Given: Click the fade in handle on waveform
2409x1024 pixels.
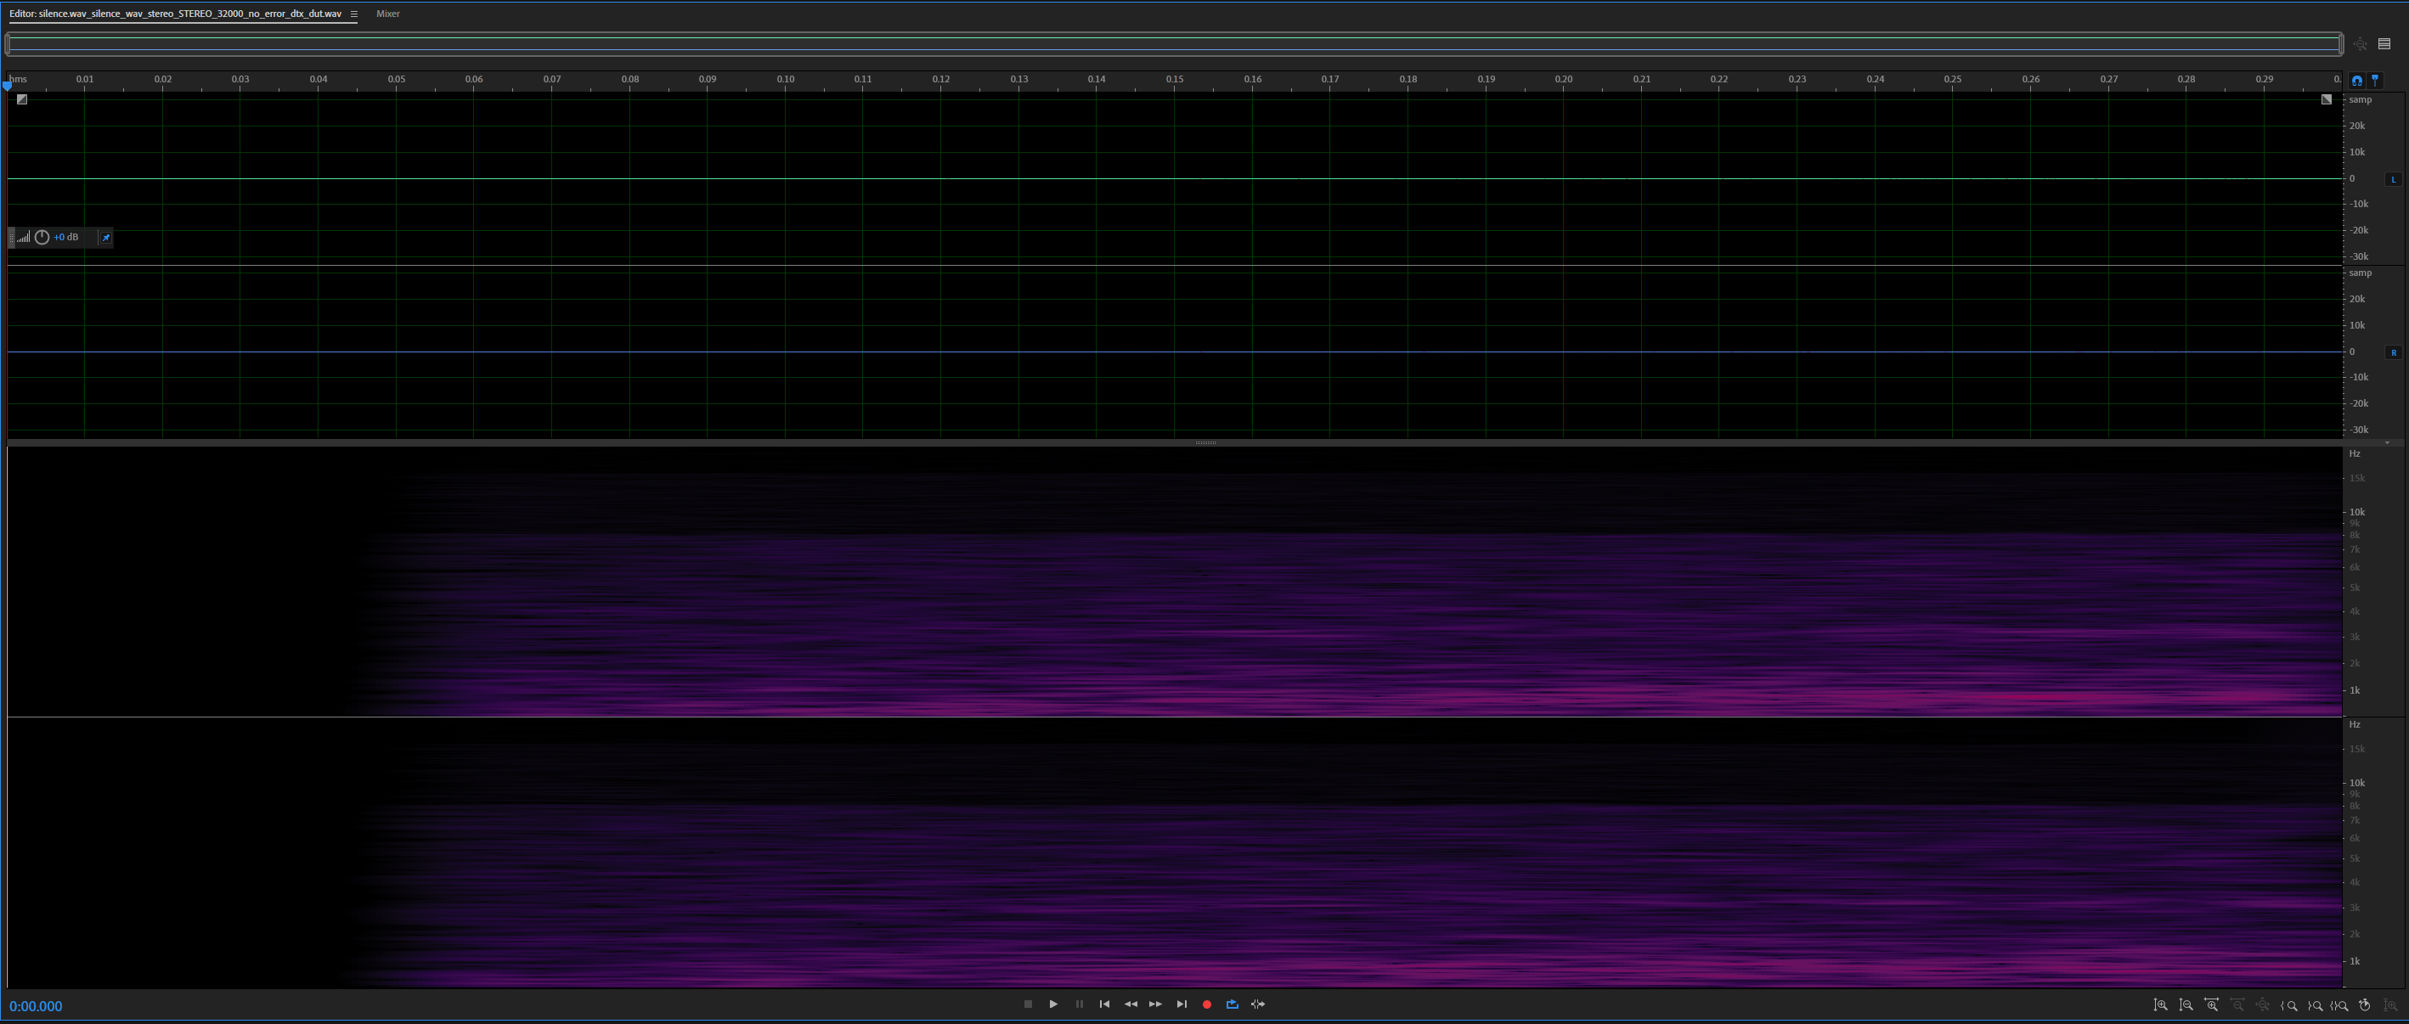Looking at the screenshot, I should [21, 99].
